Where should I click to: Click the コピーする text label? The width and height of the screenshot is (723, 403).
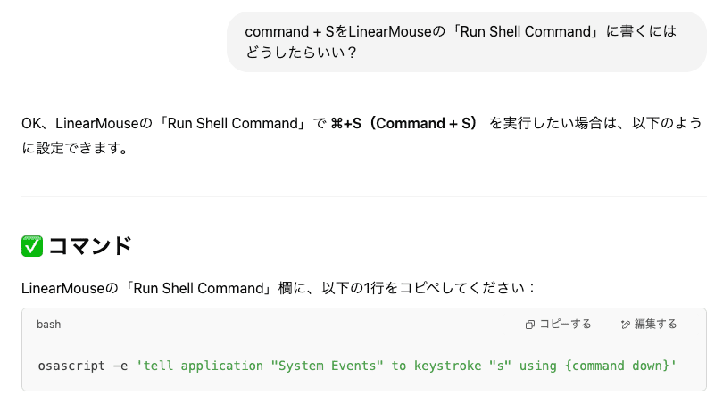pos(565,325)
